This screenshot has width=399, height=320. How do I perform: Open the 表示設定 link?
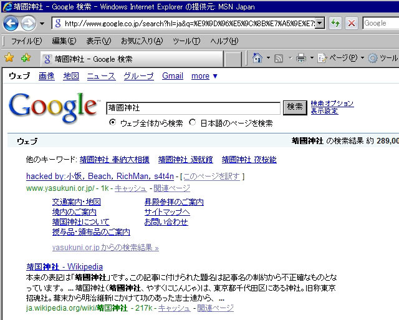coord(324,111)
